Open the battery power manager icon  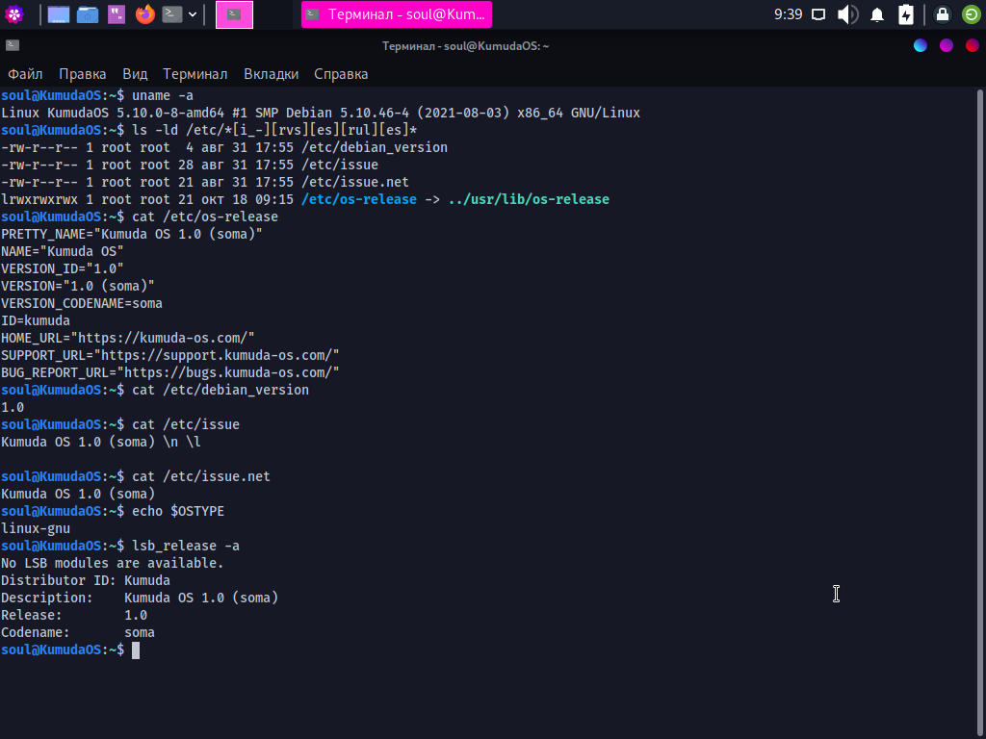(x=906, y=13)
